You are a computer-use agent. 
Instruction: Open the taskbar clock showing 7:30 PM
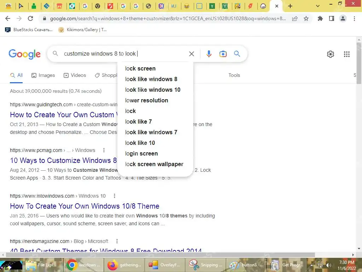pos(347,265)
